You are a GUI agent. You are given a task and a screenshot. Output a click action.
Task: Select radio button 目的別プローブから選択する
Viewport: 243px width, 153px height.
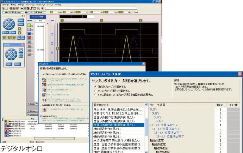tap(95, 86)
